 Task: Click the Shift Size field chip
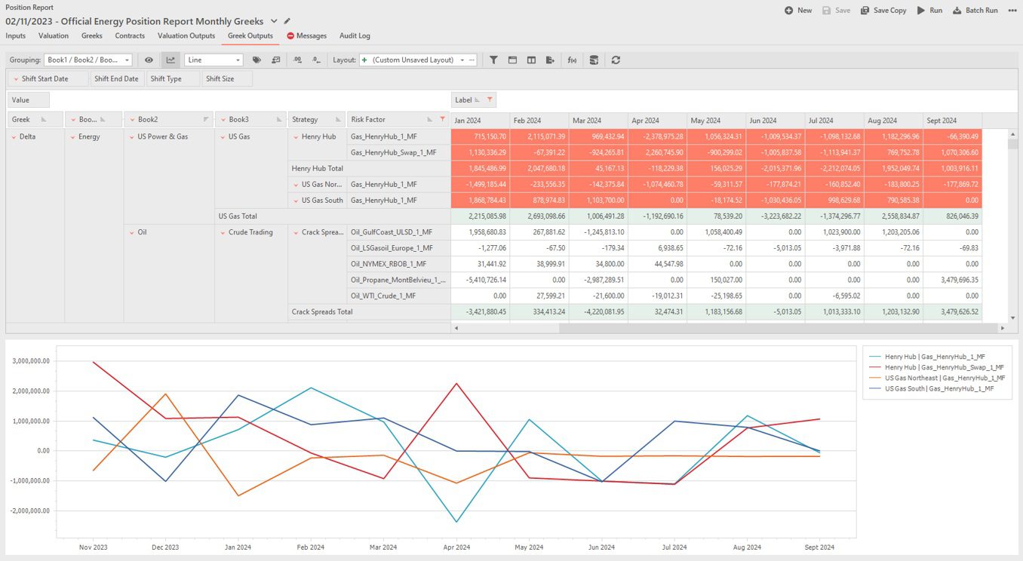click(x=226, y=78)
